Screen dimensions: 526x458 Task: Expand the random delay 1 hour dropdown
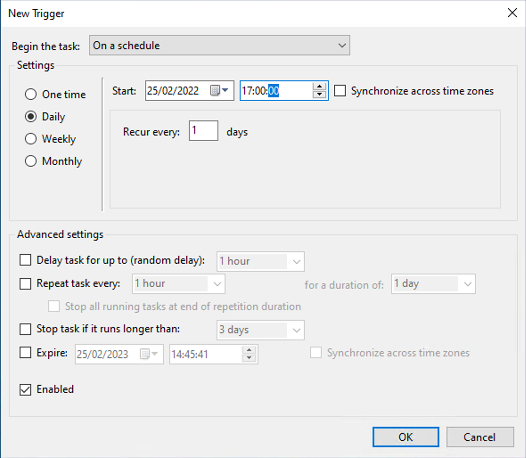[x=260, y=261]
